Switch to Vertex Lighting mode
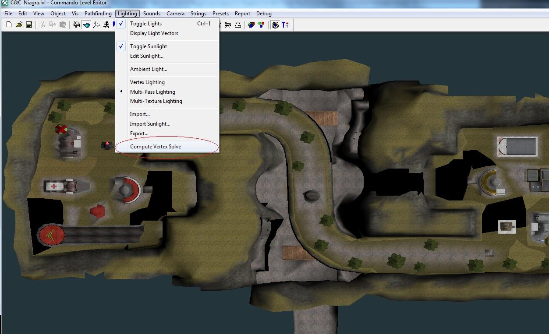The height and width of the screenshot is (334, 549). 147,82
